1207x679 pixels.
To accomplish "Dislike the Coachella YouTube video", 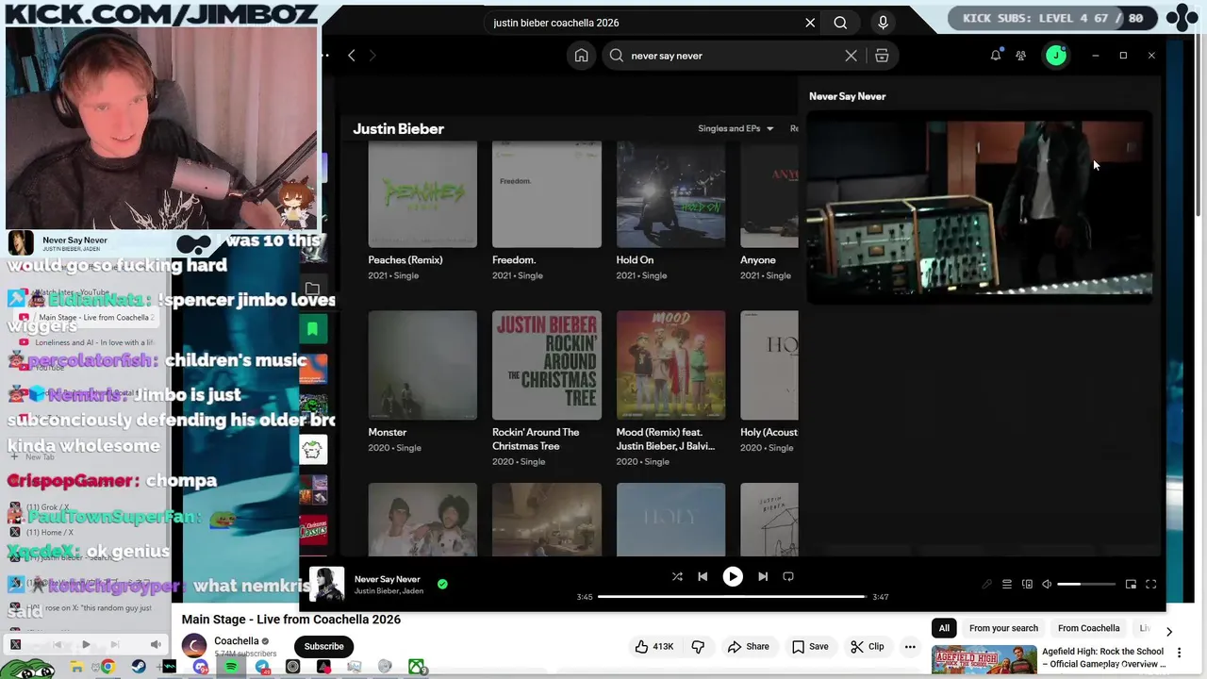I will click(698, 646).
